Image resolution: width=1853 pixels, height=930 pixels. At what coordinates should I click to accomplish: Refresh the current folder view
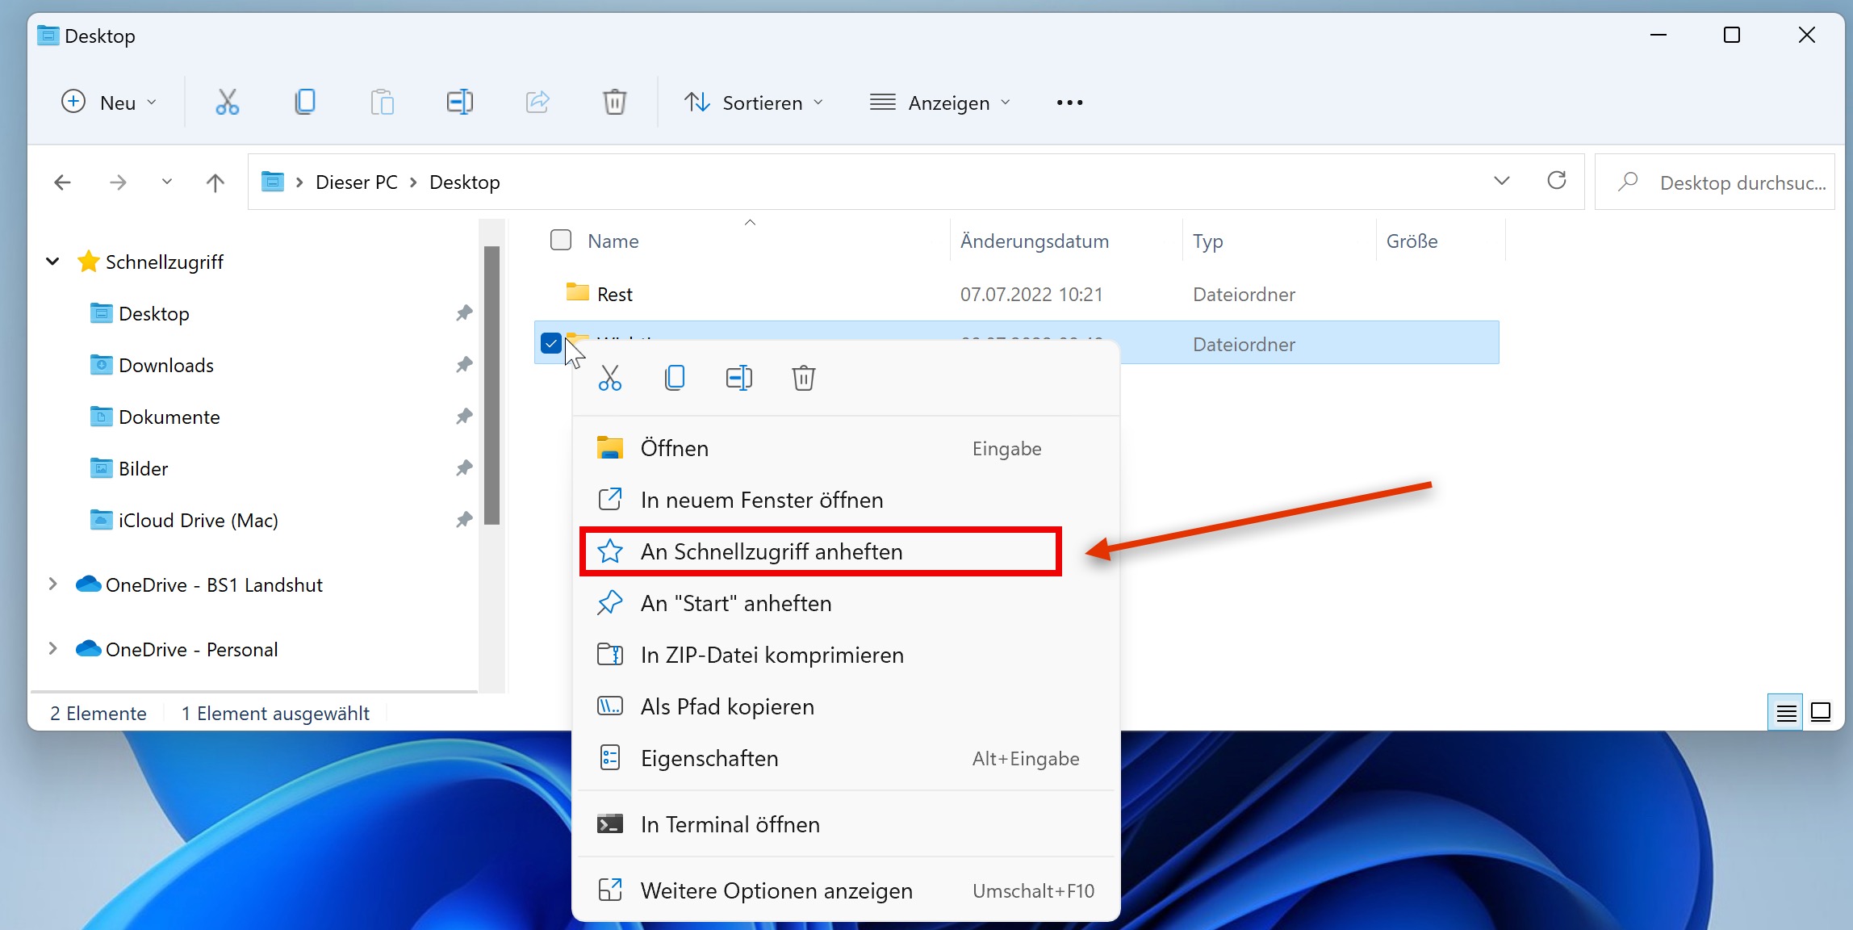click(x=1557, y=181)
